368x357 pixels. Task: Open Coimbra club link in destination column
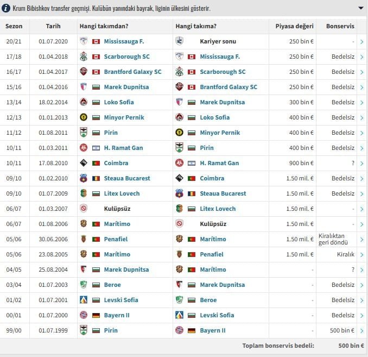click(x=212, y=178)
